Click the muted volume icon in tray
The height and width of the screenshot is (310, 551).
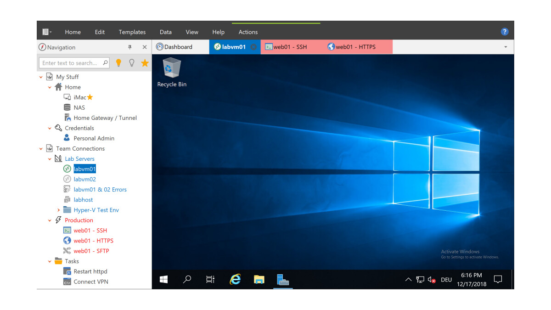click(432, 279)
